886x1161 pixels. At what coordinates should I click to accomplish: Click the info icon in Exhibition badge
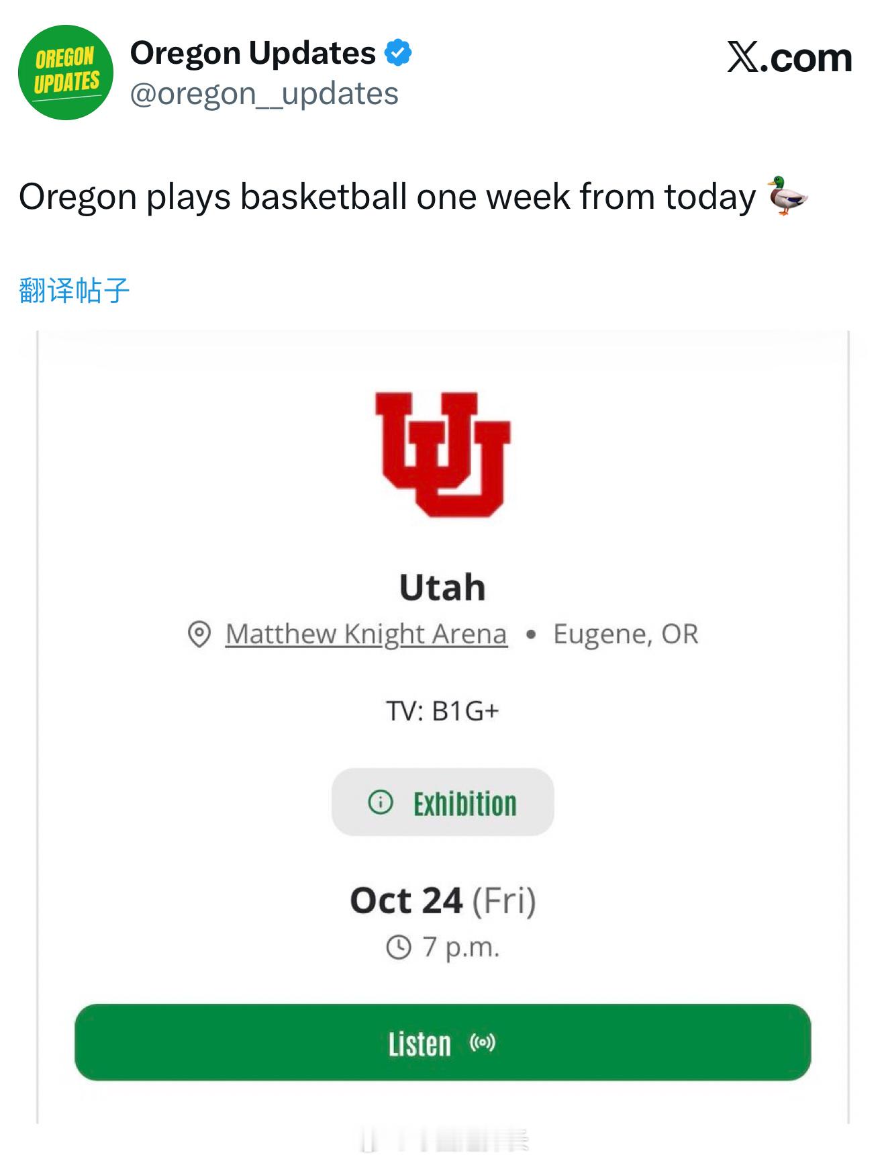[381, 802]
